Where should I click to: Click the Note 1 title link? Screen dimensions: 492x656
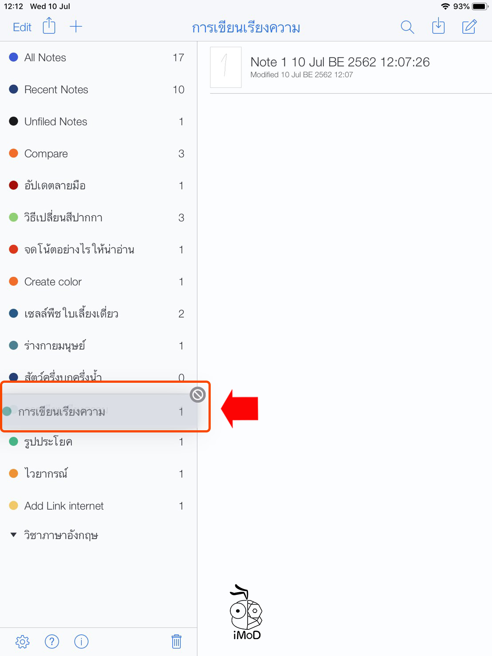(340, 62)
